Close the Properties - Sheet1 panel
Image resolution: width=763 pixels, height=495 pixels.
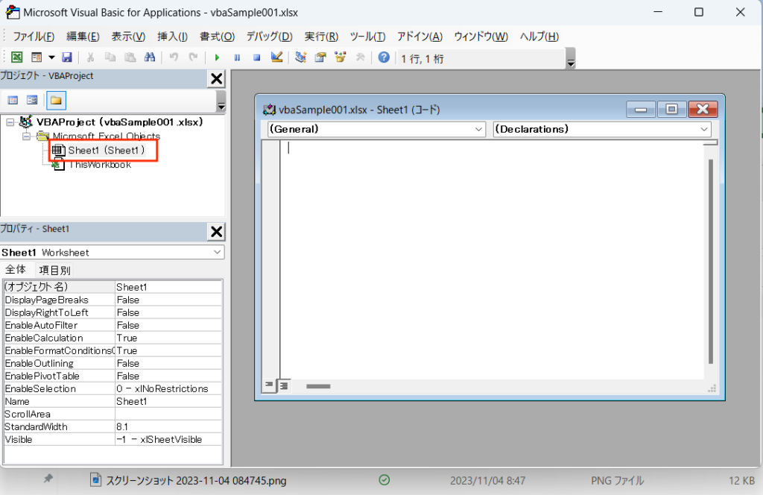click(x=217, y=232)
